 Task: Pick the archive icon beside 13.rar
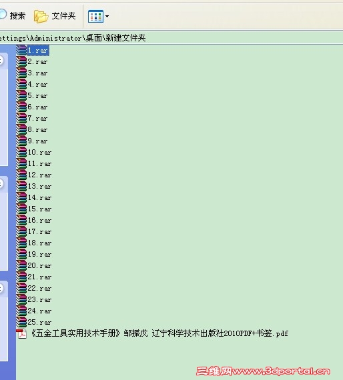point(21,186)
